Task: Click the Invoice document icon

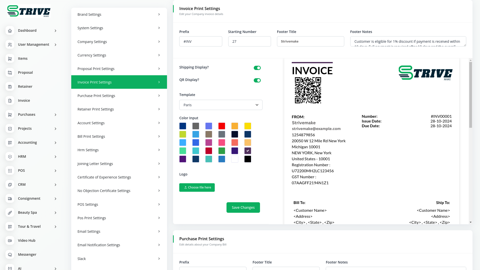Action: pyautogui.click(x=10, y=100)
